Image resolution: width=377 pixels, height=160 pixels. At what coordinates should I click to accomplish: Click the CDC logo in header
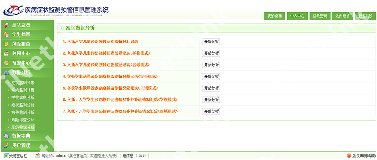tap(13, 10)
